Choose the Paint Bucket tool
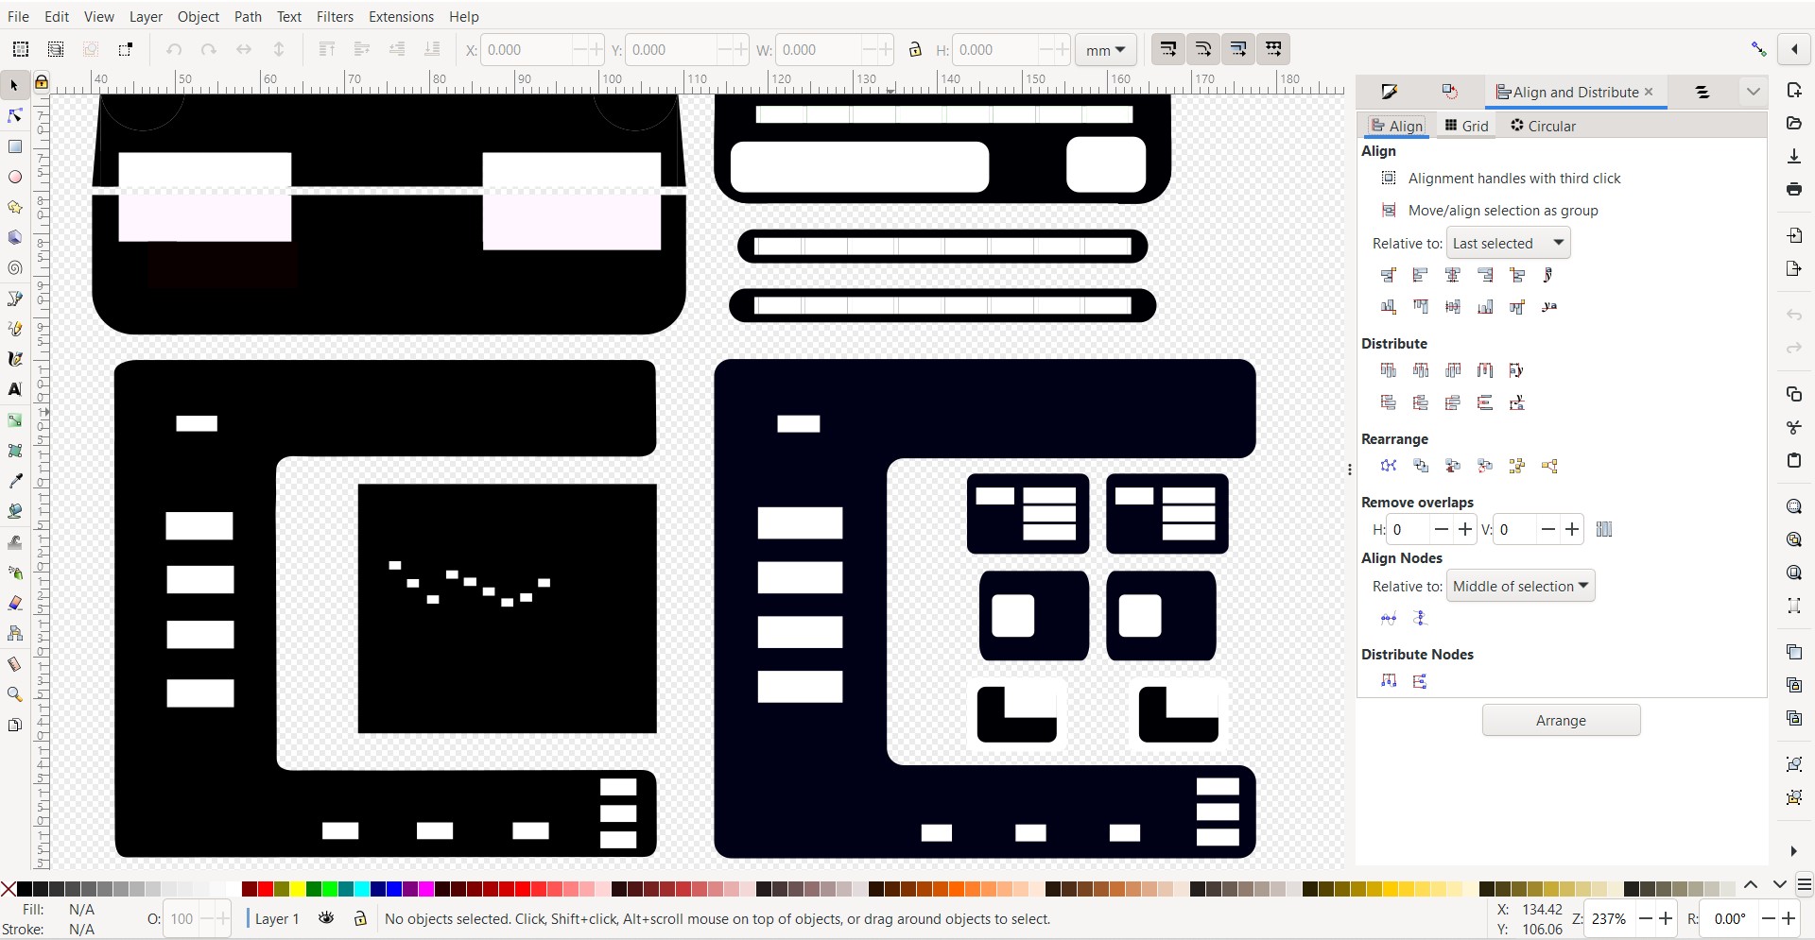Image resolution: width=1815 pixels, height=940 pixels. (x=14, y=511)
